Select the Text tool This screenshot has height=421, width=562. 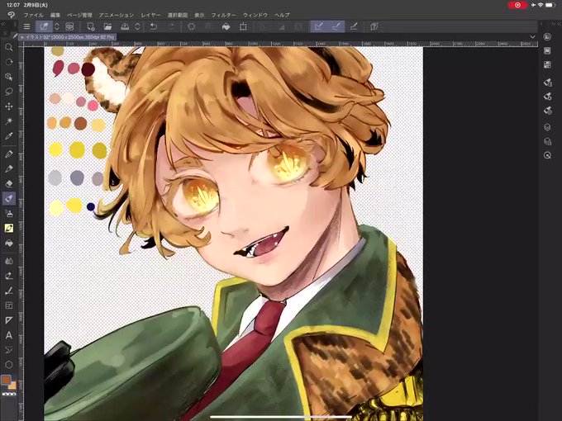point(9,335)
